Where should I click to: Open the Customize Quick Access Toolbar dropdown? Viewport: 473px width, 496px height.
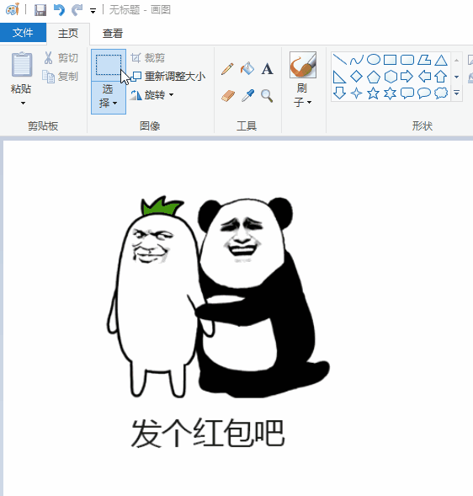pos(93,11)
